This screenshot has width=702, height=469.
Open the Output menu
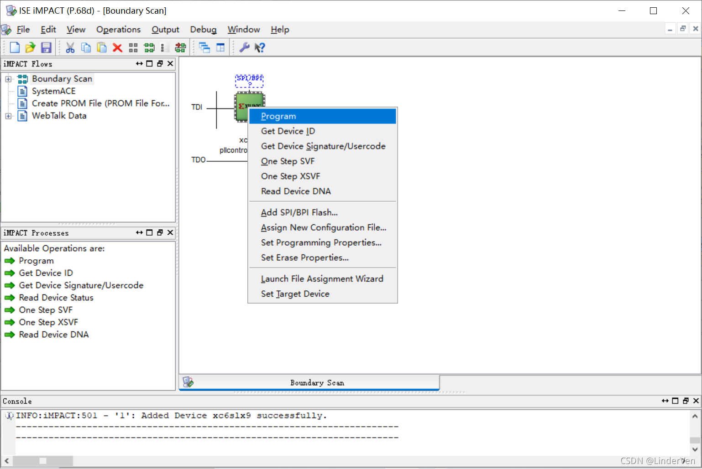click(x=165, y=30)
